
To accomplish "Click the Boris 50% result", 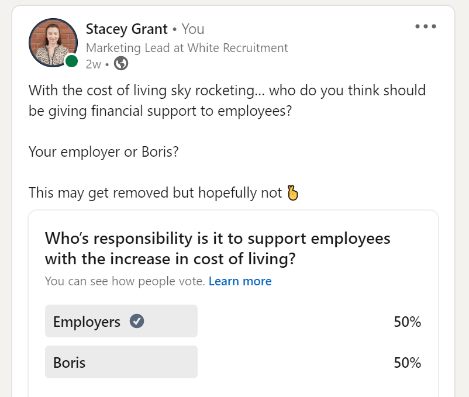I will click(407, 363).
